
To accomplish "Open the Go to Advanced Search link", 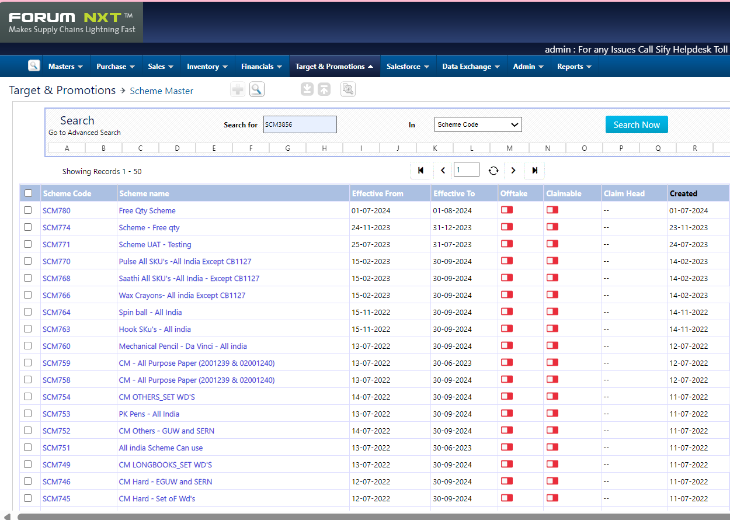I will (85, 133).
